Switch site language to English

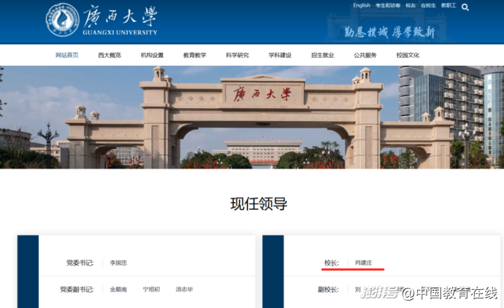coord(362,6)
